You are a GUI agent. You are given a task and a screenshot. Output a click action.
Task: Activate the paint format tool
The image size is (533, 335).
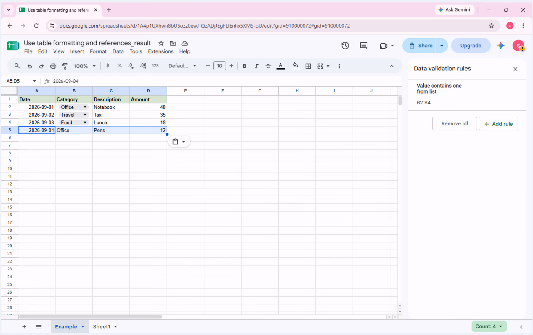pos(65,66)
